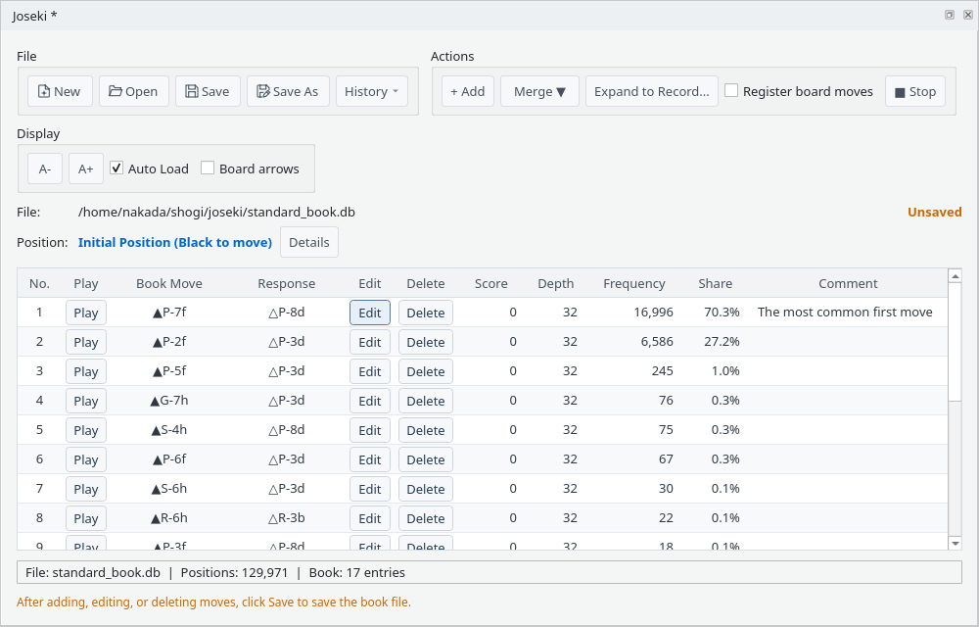
Task: Edit the ▲P-7f entry
Action: point(370,313)
